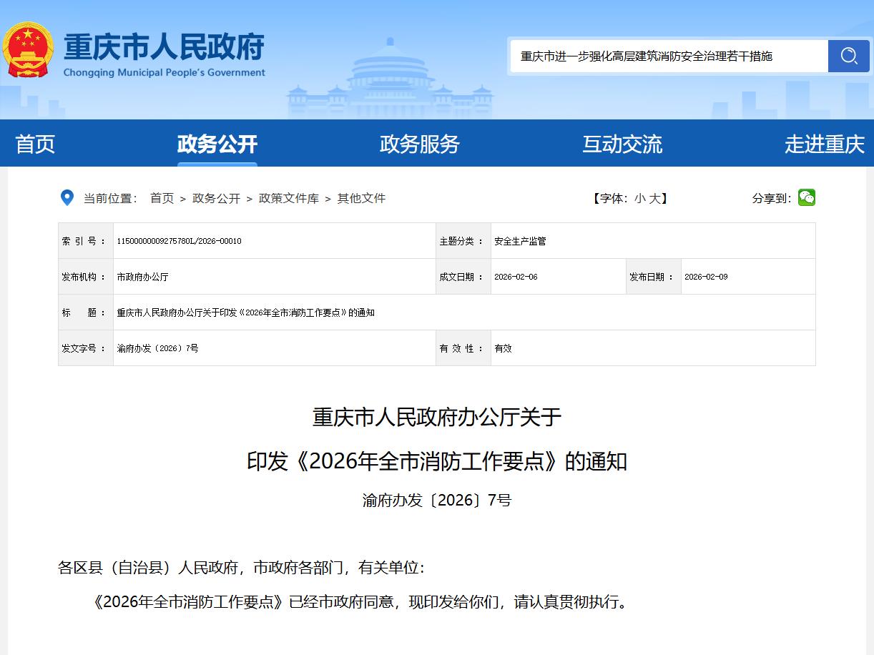Click the 其他文件 breadcrumb link
Image resolution: width=874 pixels, height=655 pixels.
[361, 199]
